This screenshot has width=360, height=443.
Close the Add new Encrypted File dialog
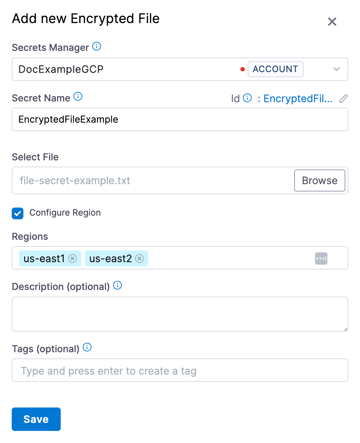(x=332, y=22)
